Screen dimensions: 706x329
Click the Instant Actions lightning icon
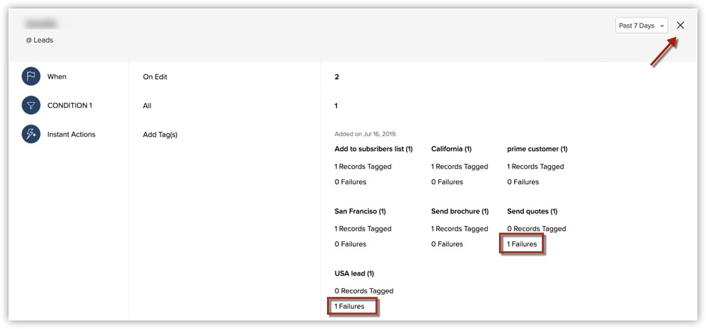[x=31, y=134]
